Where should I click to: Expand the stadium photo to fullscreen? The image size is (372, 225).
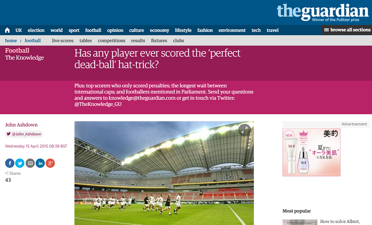coord(245,130)
